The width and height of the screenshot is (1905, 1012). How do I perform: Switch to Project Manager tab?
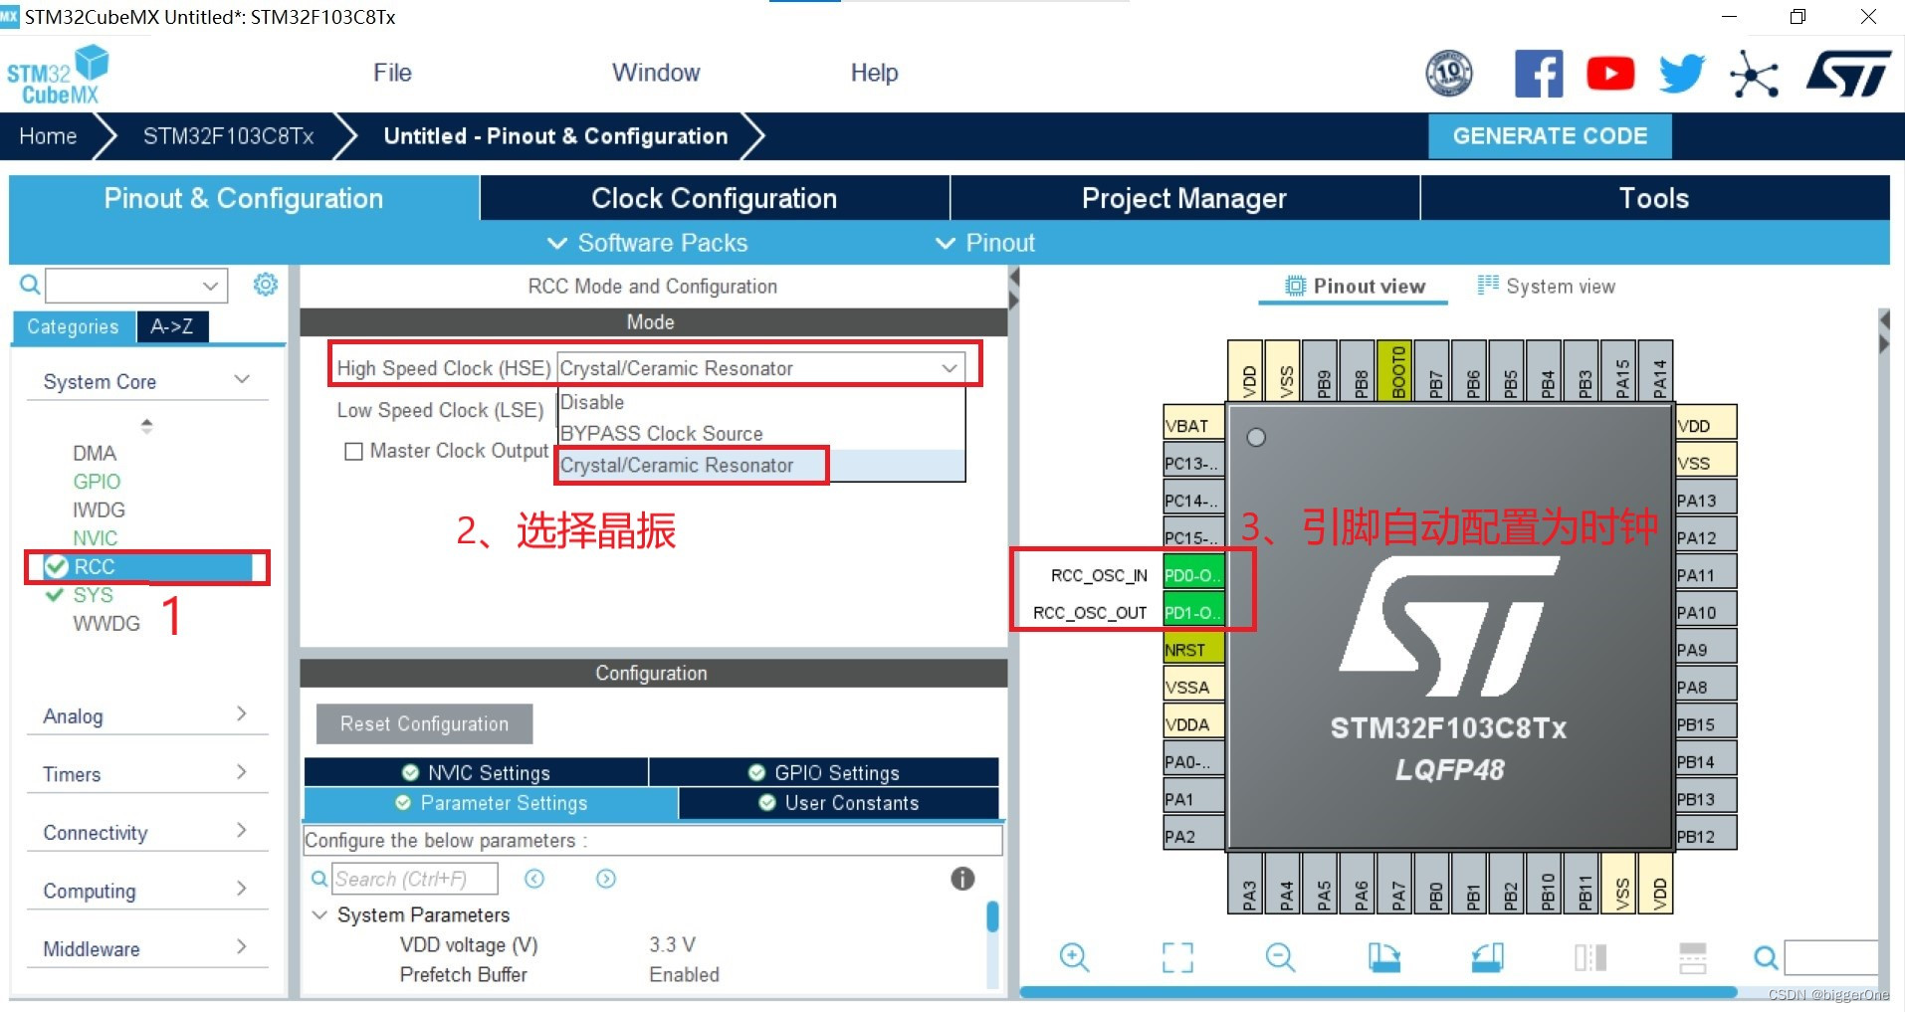point(1184,198)
